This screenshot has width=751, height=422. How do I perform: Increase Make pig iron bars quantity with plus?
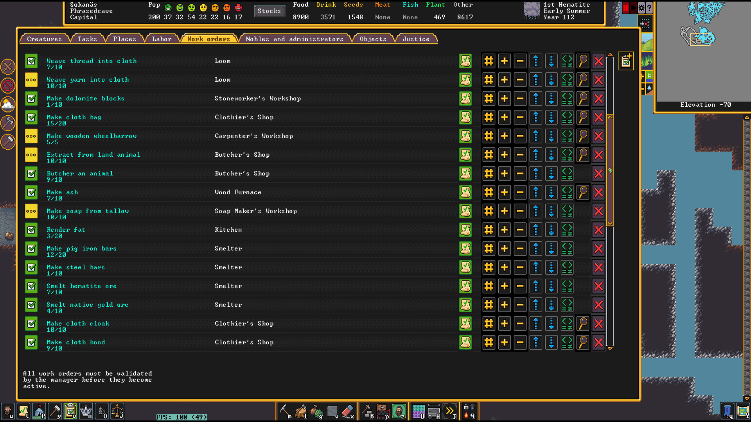pos(504,249)
